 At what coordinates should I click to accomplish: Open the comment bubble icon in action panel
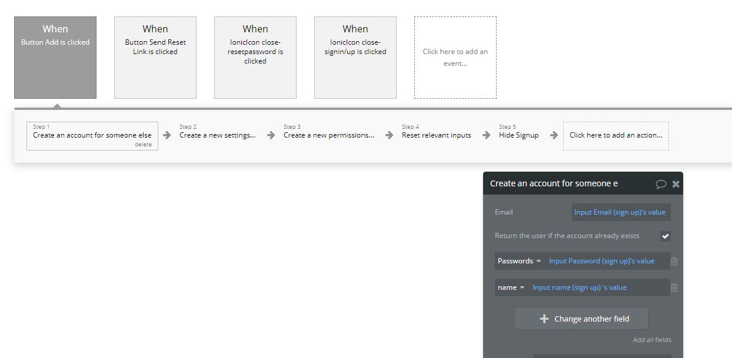(661, 184)
